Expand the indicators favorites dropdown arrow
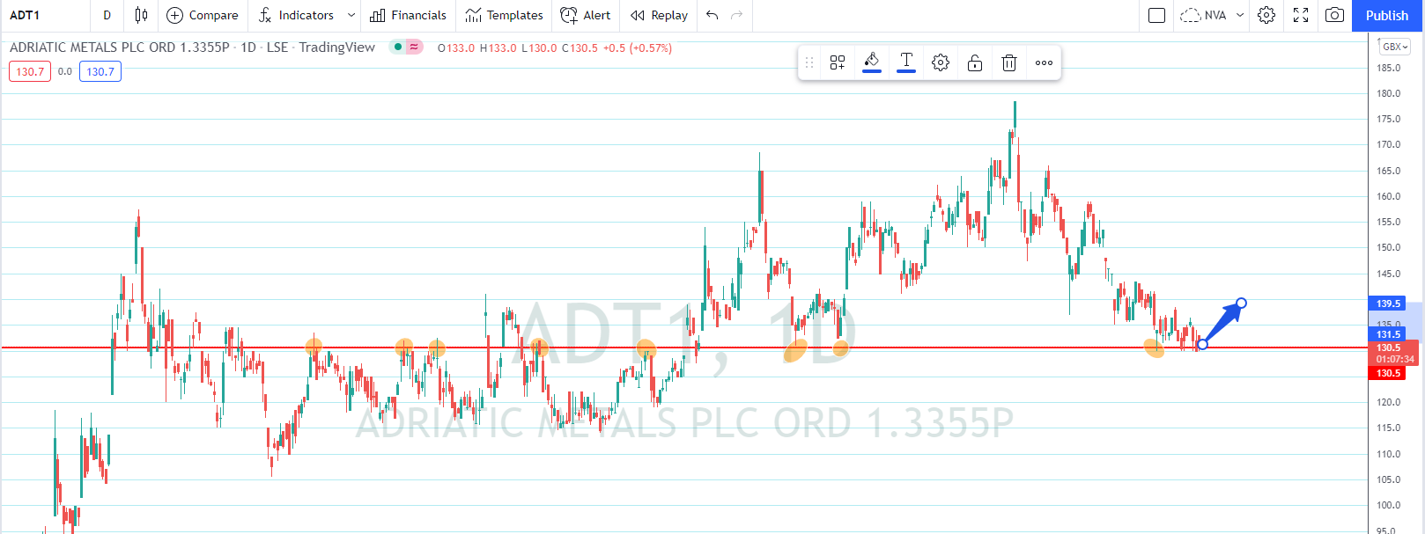Image resolution: width=1425 pixels, height=534 pixels. click(351, 15)
